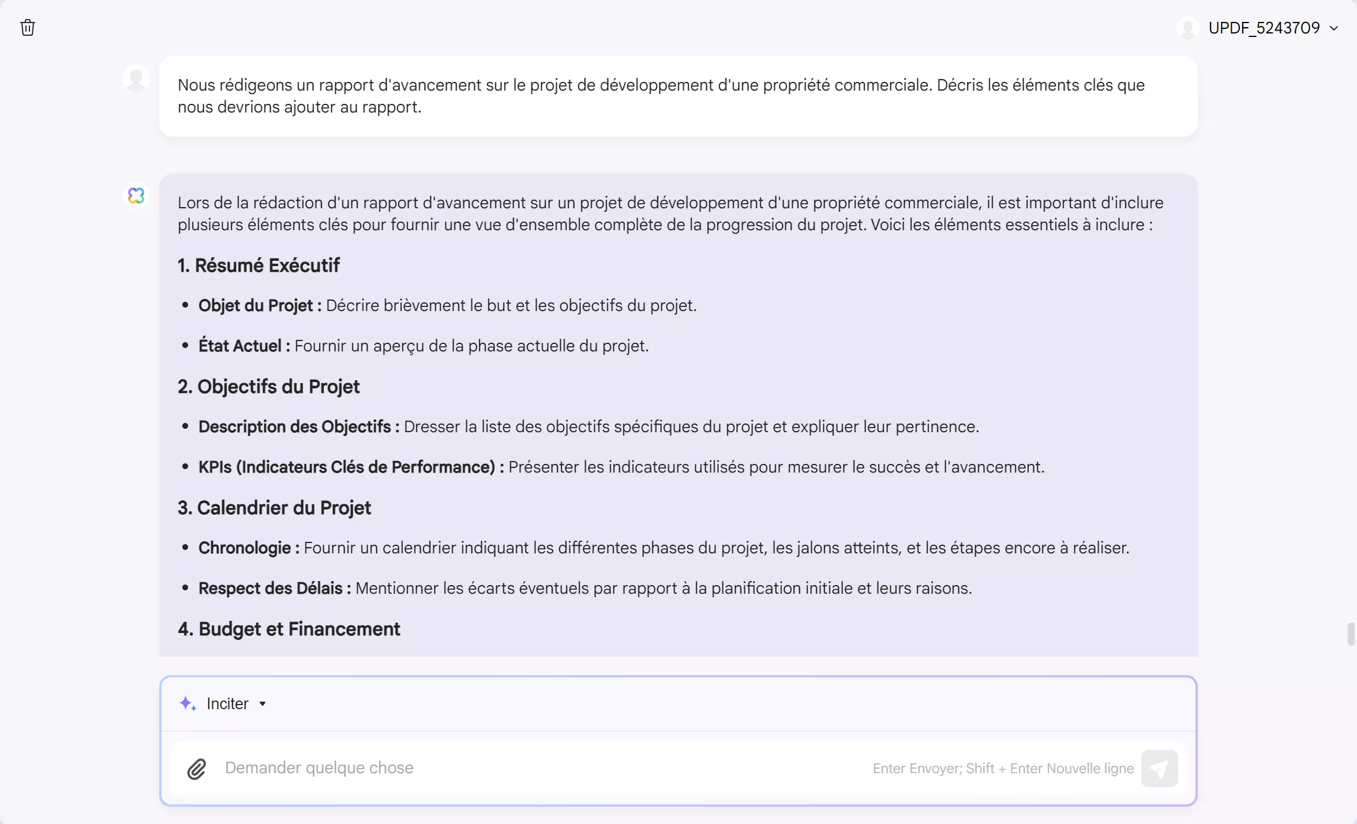Image resolution: width=1357 pixels, height=824 pixels.
Task: Open the Inciter dropdown arrow
Action: point(263,704)
